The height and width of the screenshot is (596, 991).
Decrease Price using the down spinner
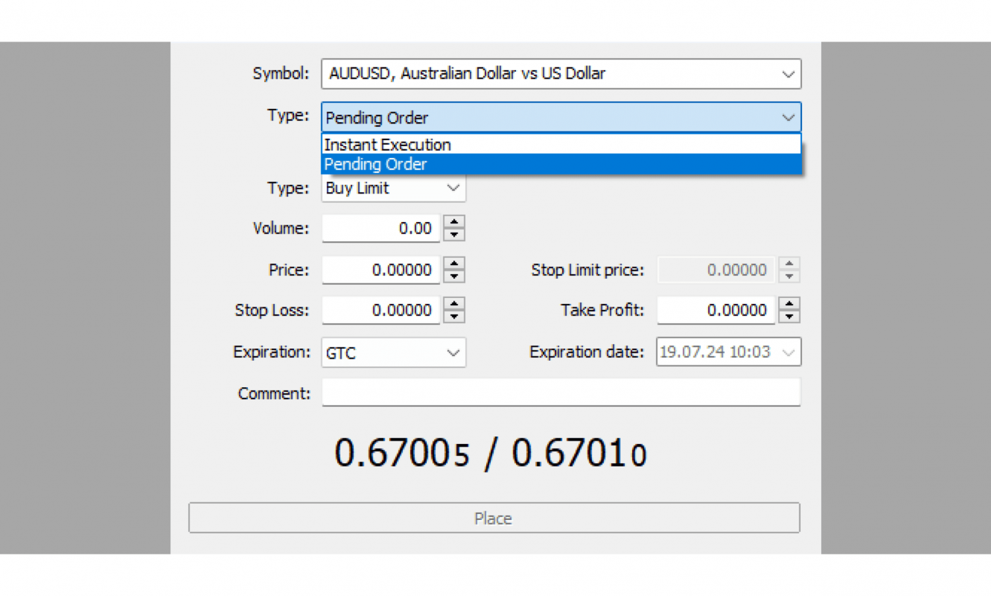(454, 276)
